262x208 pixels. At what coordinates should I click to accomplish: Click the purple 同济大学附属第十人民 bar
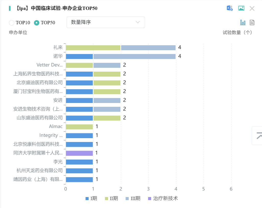79,153
